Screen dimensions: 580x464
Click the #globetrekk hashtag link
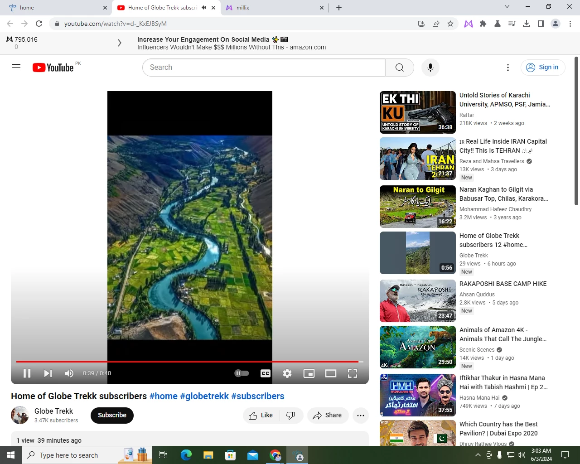tap(204, 396)
